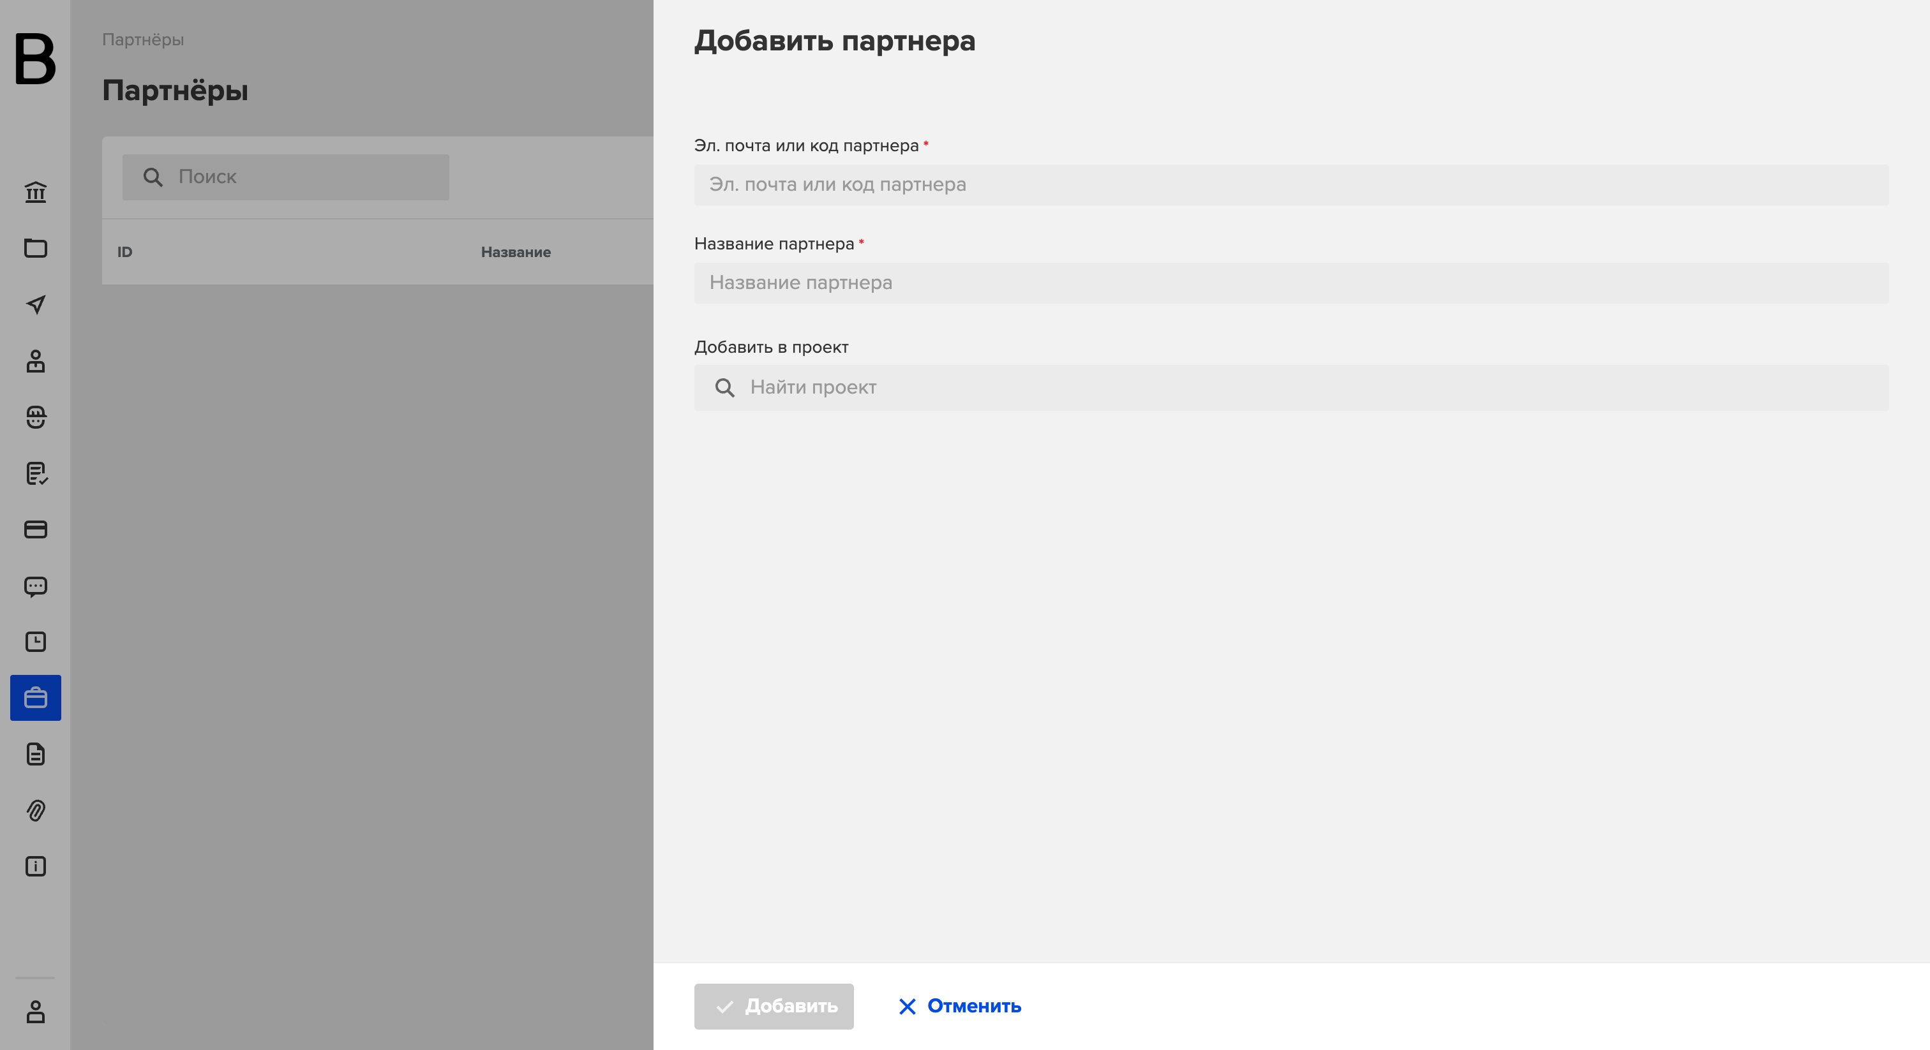The width and height of the screenshot is (1930, 1050).
Task: Open the paperclip attachments sidebar icon
Action: tap(35, 810)
